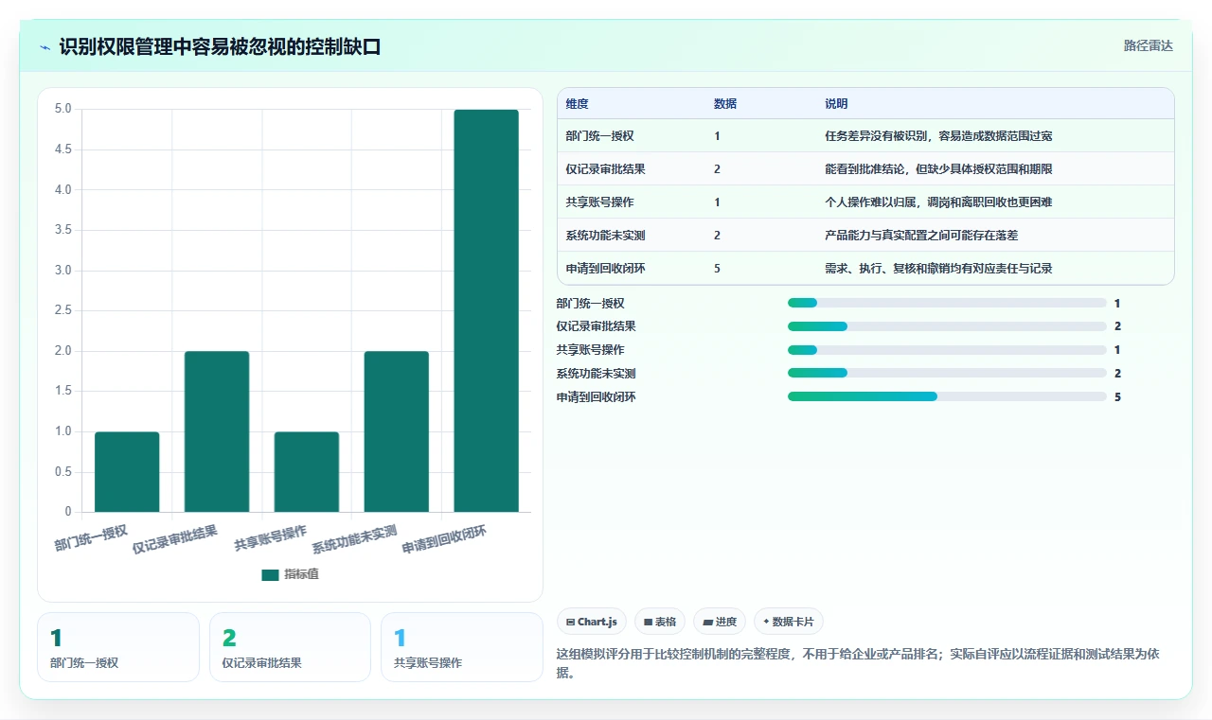Click the 共享账号操作 progress bar
The image size is (1212, 720).
(x=947, y=350)
